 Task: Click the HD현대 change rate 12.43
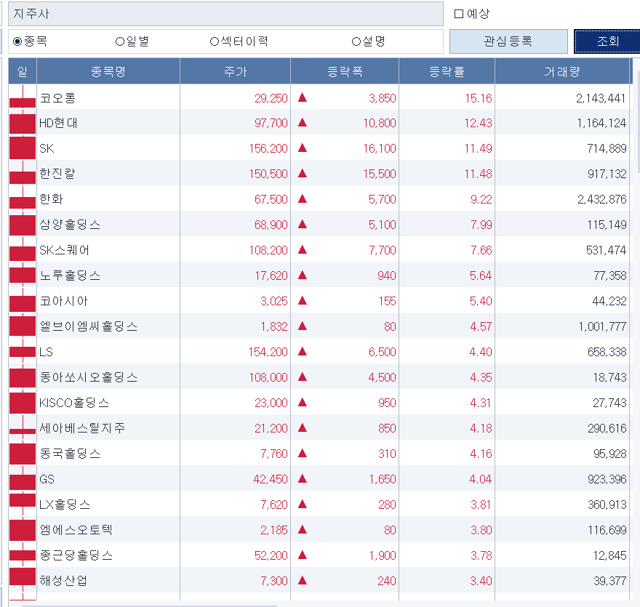[x=478, y=123]
